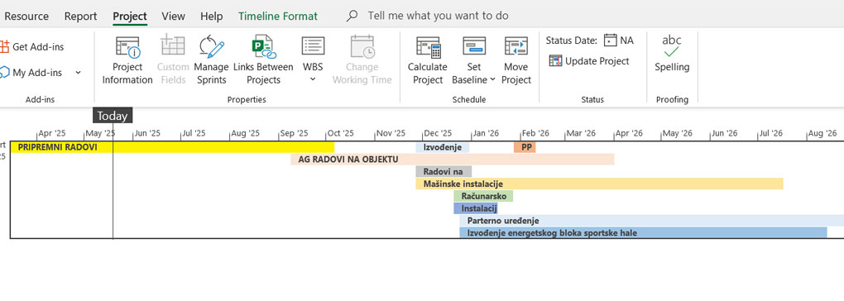Click the Update Project button

click(x=589, y=60)
